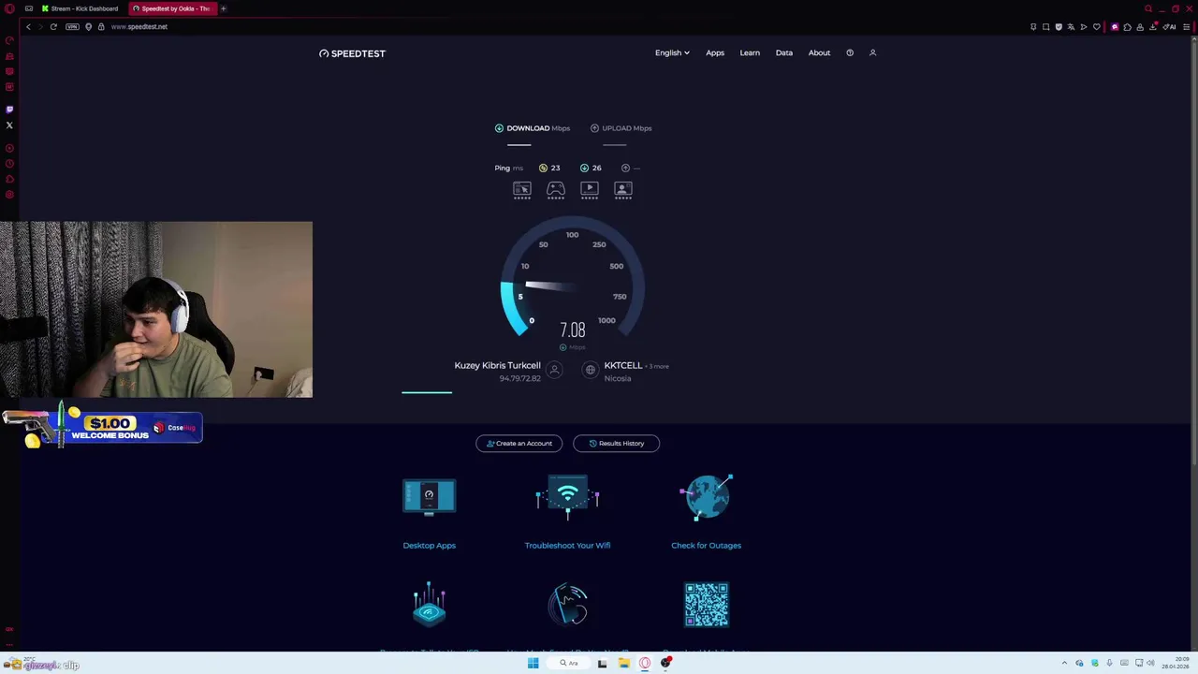Image resolution: width=1198 pixels, height=674 pixels.
Task: Open the Apps menu item
Action: tap(715, 52)
